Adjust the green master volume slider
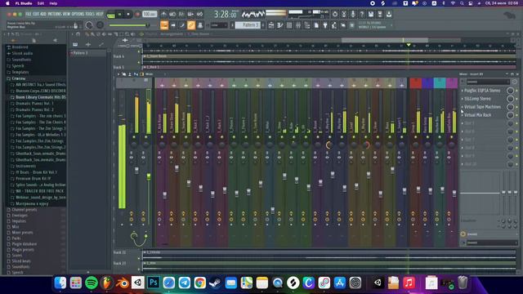This screenshot has height=294, width=523. point(128,25)
